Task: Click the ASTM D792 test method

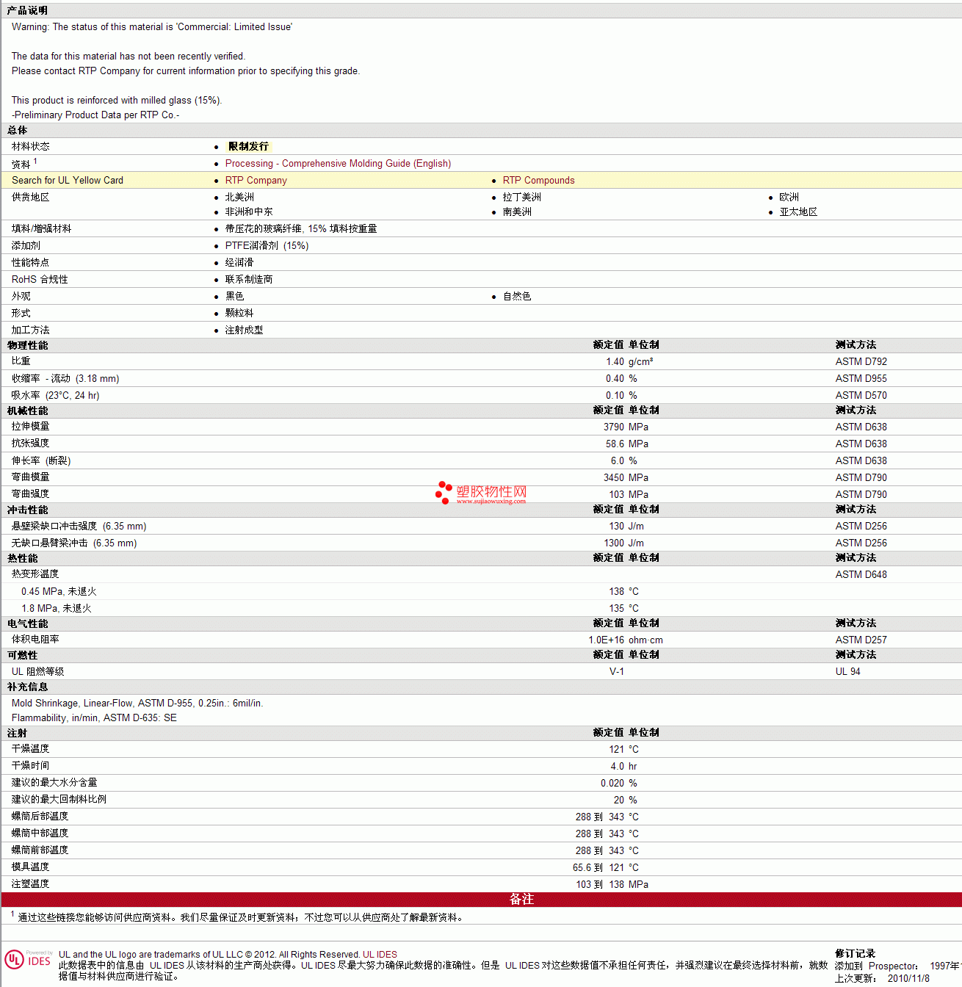Action: pos(861,362)
